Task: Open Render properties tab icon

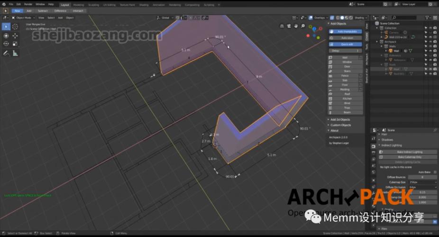Action: 374,146
